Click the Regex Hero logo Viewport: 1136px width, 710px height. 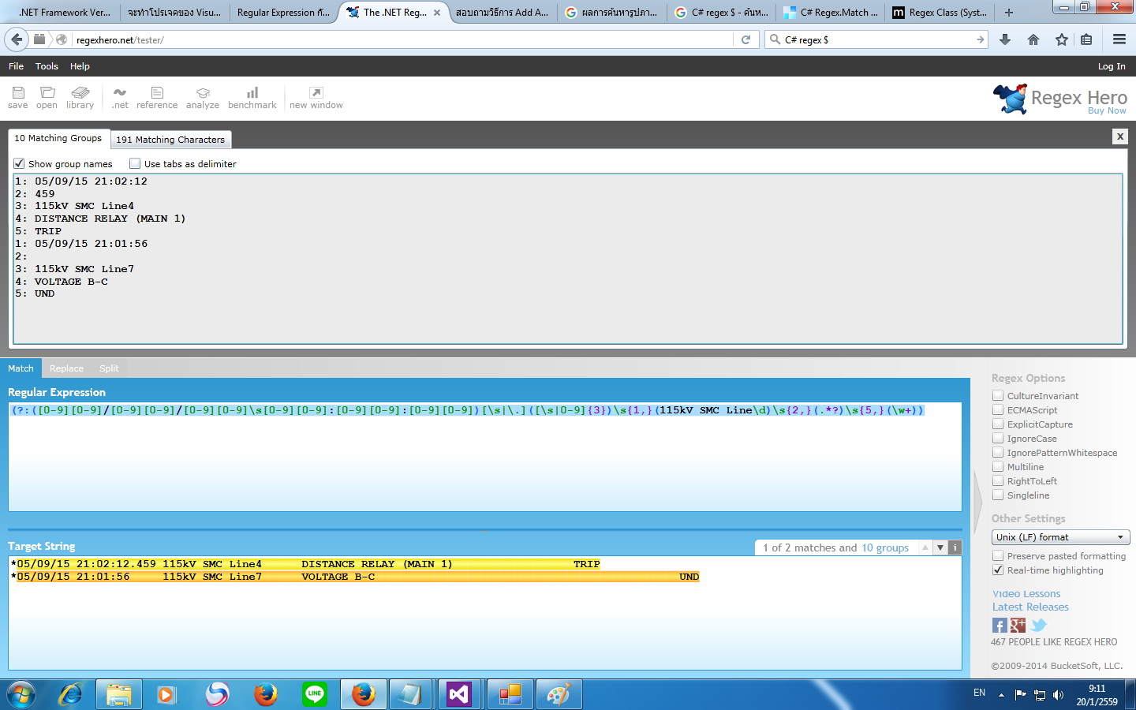coord(1060,99)
